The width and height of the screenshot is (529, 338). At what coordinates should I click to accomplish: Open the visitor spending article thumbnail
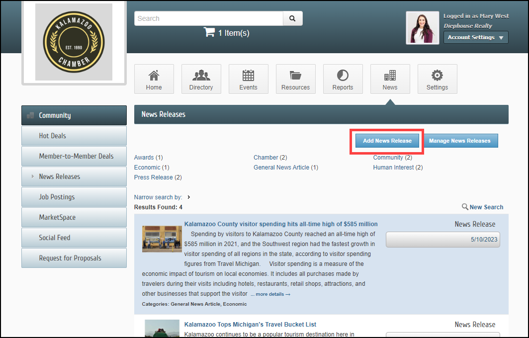[162, 239]
